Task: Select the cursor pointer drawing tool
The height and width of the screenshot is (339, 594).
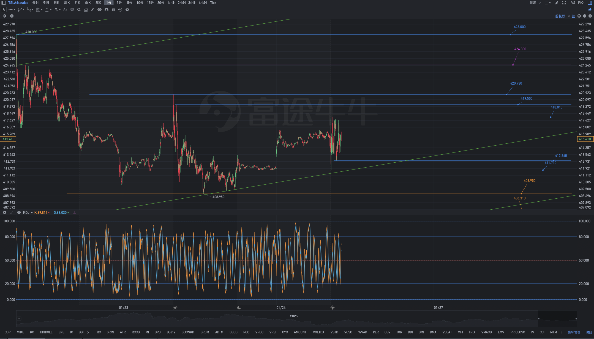Action: point(4,10)
